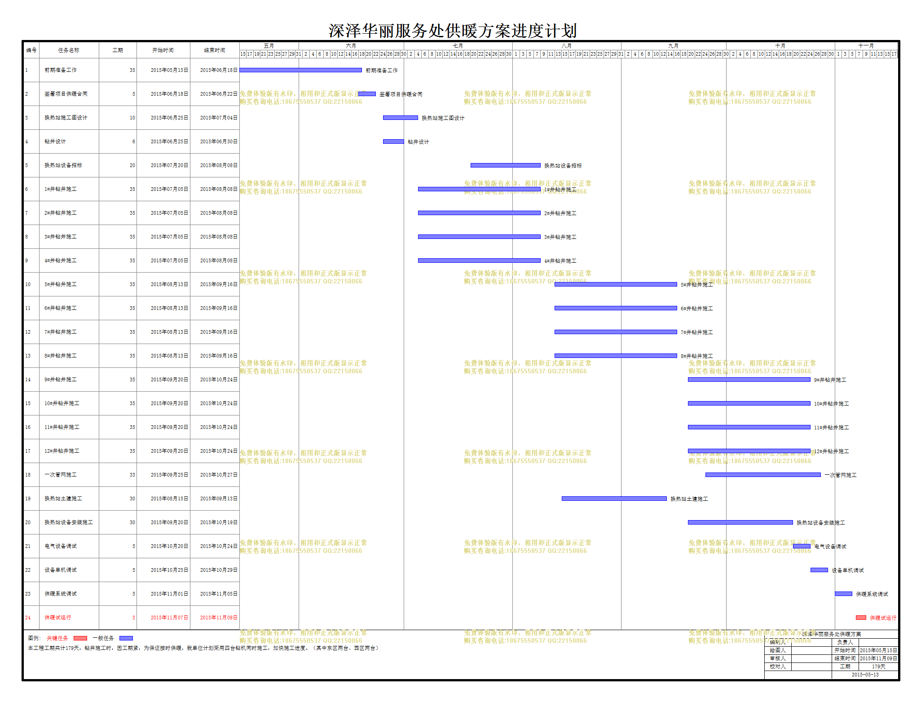Select the blue general task legend swatch
Viewport: 921px width, 702px height.
click(x=126, y=638)
